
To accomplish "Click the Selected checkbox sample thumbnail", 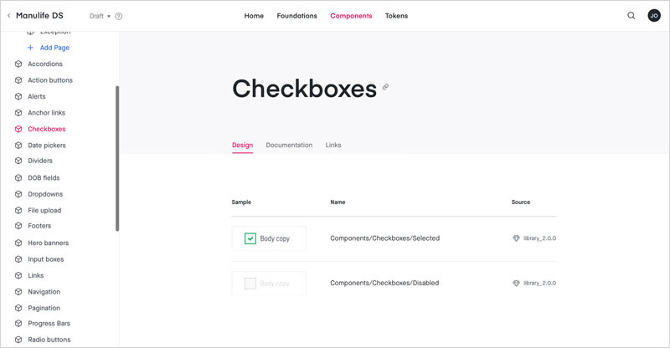I will 269,238.
